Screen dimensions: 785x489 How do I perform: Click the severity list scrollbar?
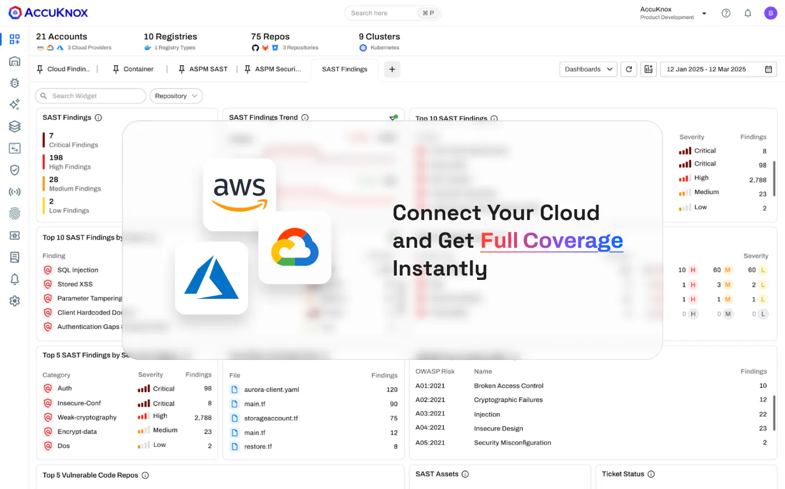pos(774,179)
